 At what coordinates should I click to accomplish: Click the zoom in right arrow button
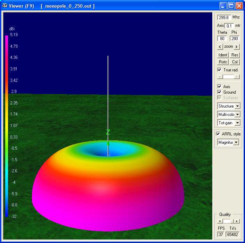point(237,47)
